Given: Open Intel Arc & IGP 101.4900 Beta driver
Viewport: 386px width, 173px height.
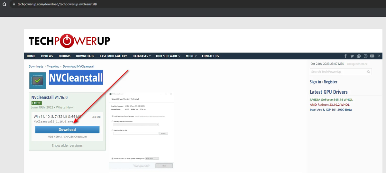Looking at the screenshot, I should pyautogui.click(x=331, y=110).
